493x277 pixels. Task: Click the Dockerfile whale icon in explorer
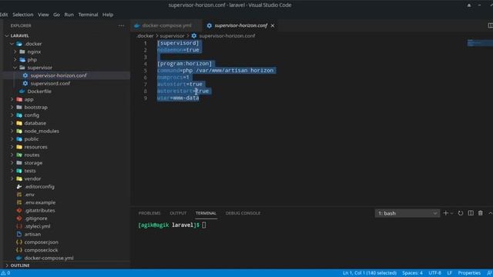[22, 92]
